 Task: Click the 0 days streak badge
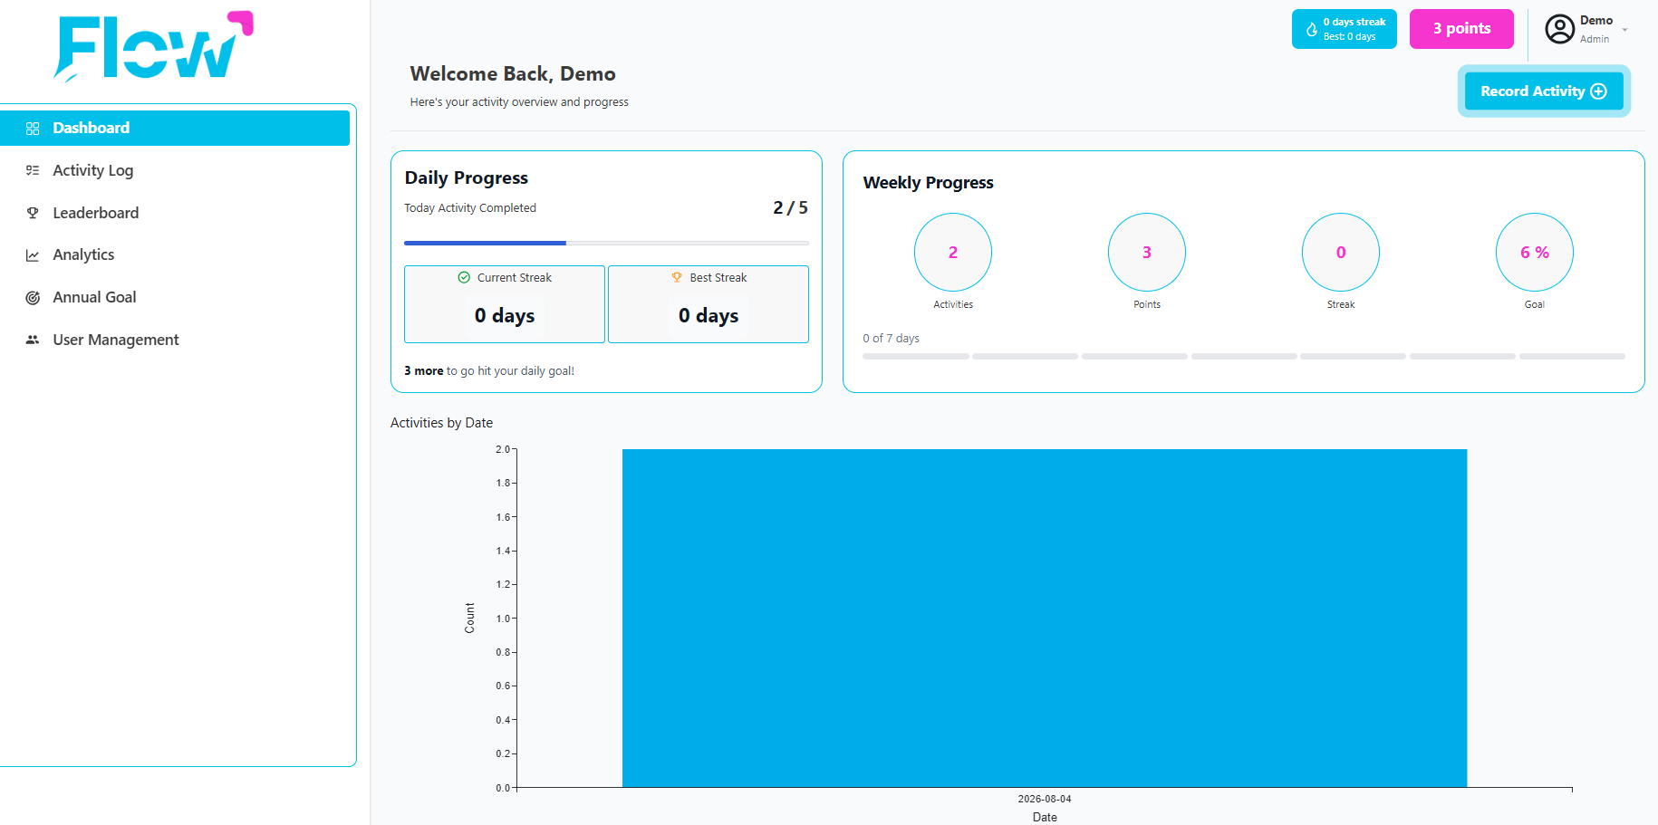tap(1345, 29)
